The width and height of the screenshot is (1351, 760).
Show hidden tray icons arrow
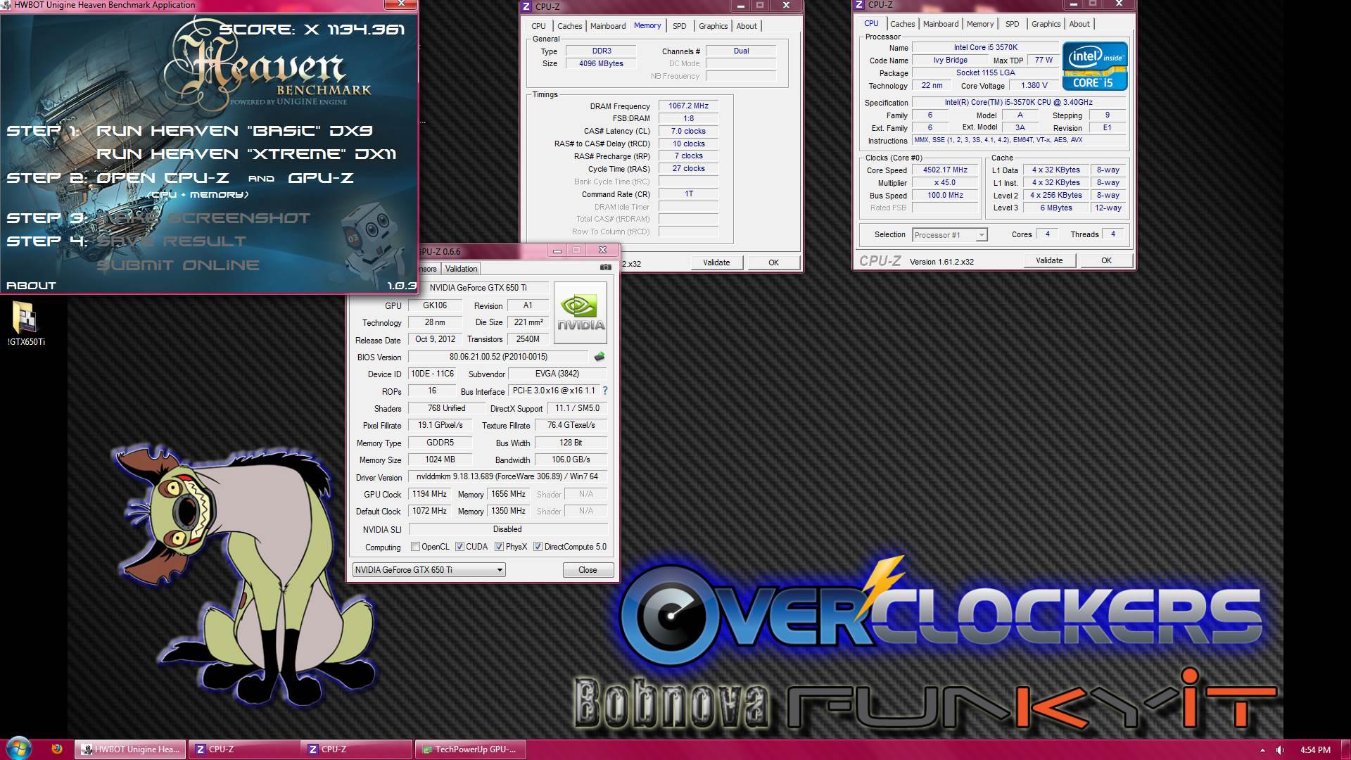point(1262,750)
